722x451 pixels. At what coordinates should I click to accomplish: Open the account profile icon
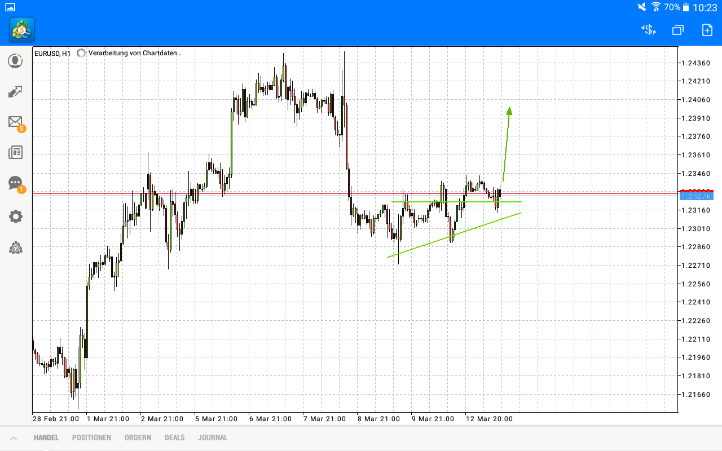pos(15,61)
